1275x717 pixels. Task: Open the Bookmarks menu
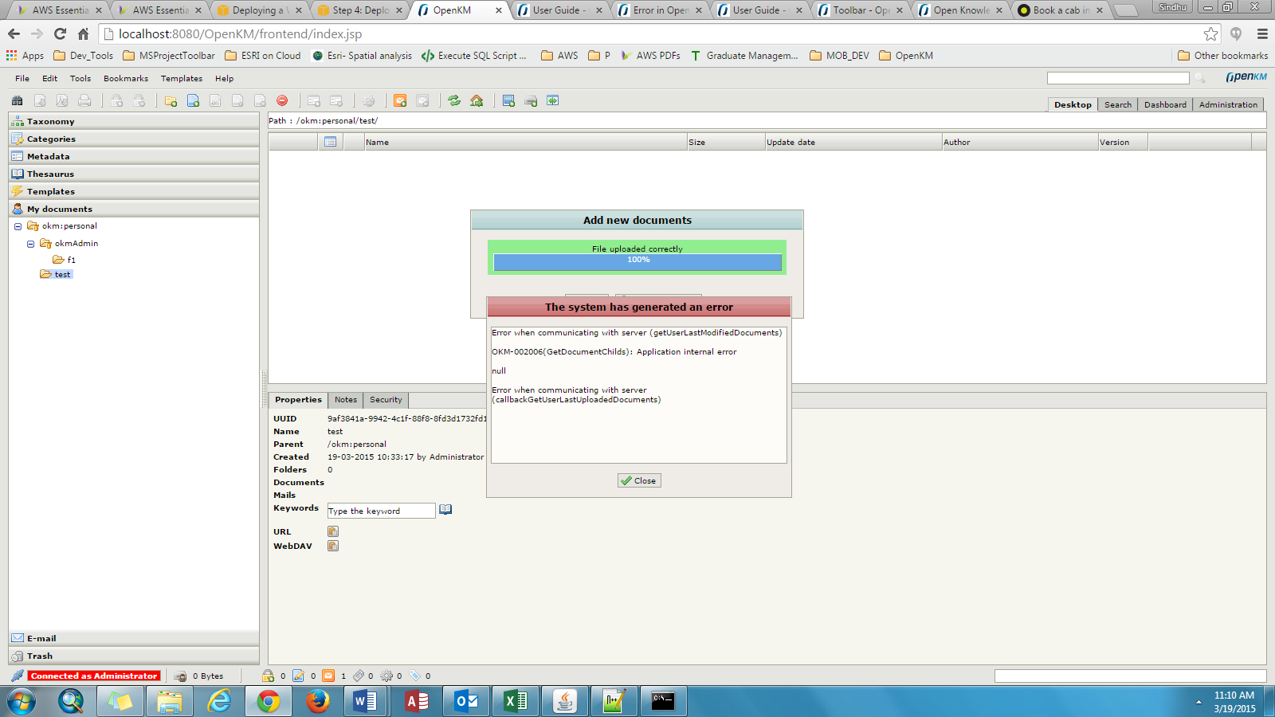click(126, 78)
